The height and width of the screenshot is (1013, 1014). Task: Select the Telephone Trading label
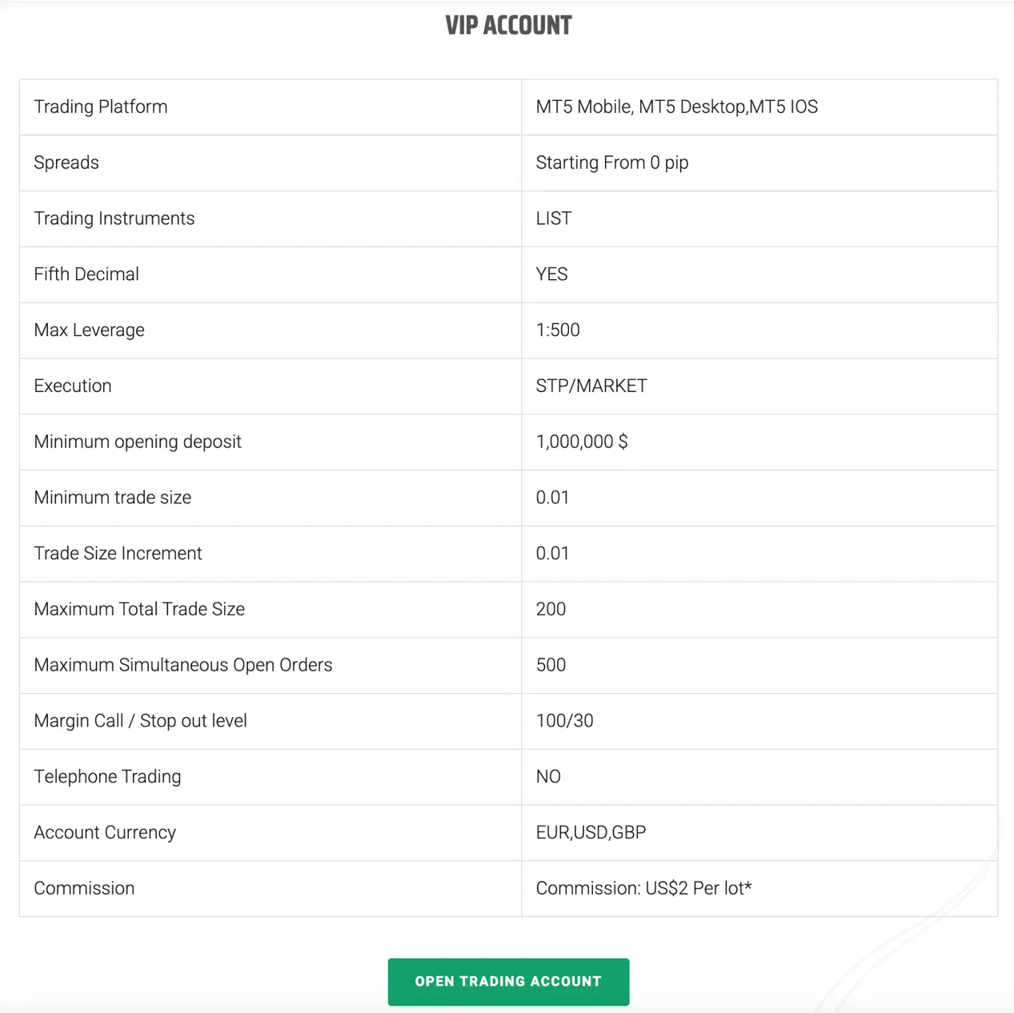[x=107, y=777]
